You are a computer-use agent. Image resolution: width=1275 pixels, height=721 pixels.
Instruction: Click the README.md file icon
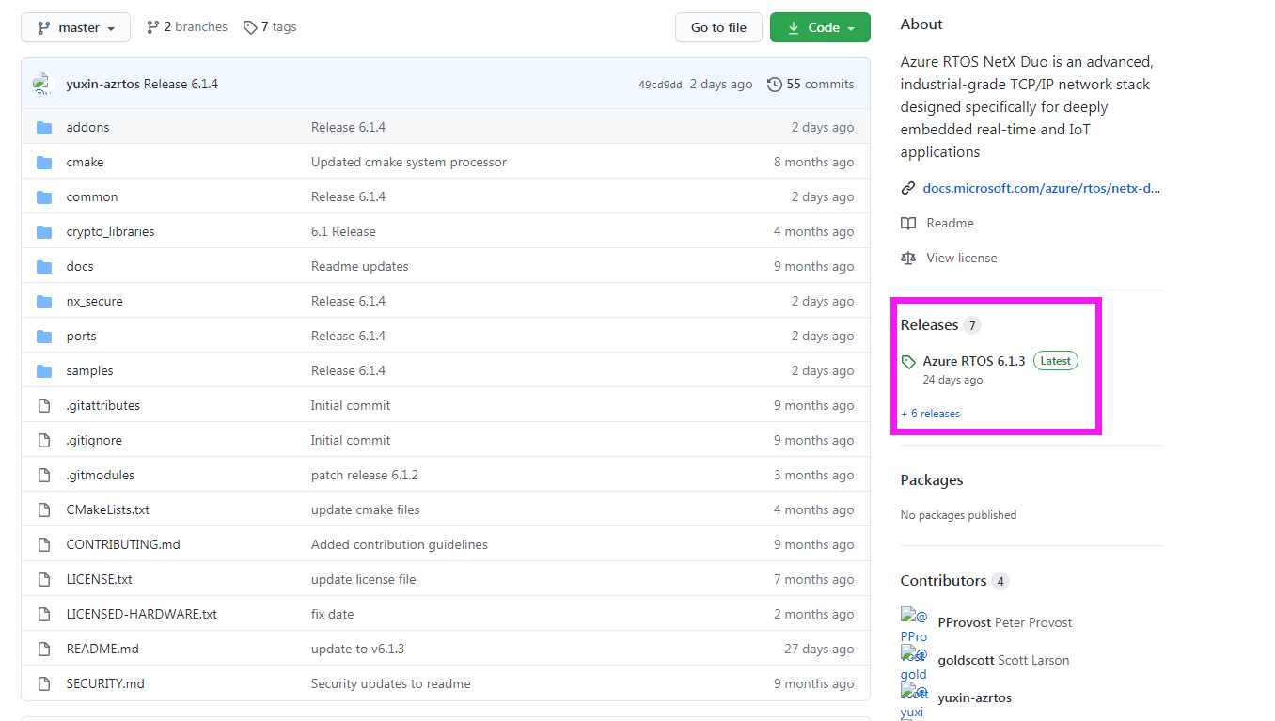(x=43, y=649)
